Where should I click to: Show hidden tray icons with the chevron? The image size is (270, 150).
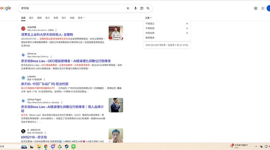click(x=256, y=147)
